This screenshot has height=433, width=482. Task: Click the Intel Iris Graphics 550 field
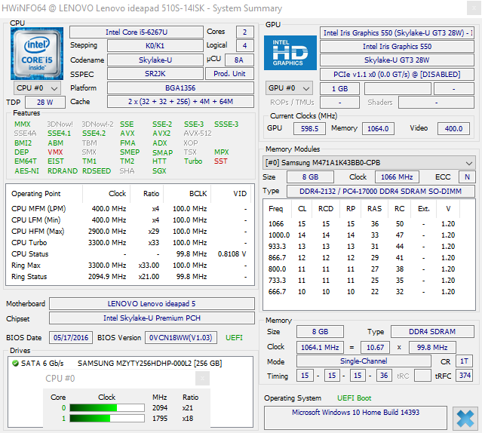(397, 47)
